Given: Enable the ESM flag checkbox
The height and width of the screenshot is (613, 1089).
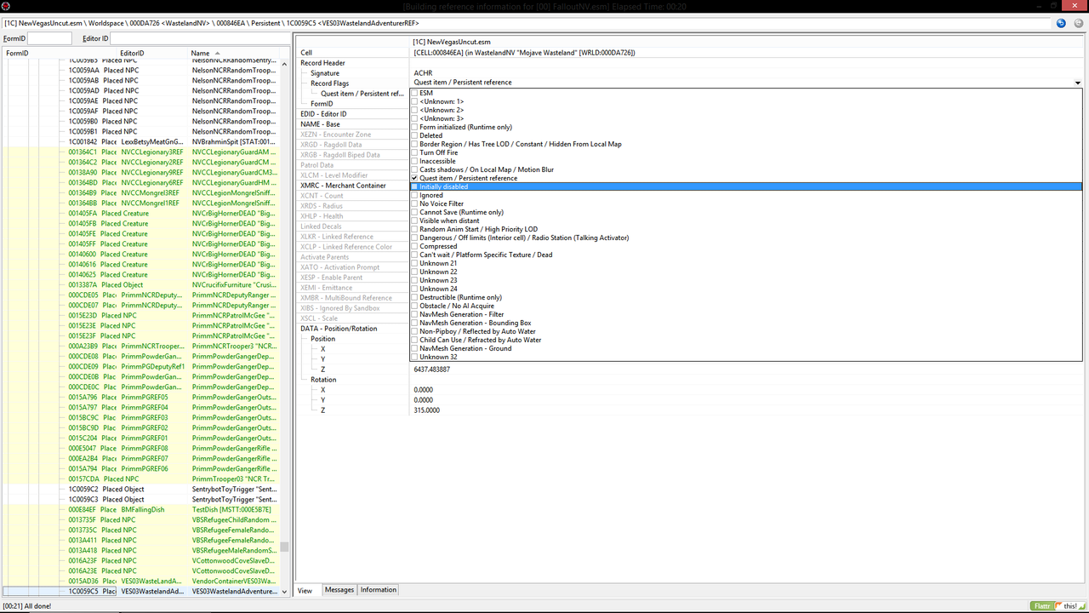Looking at the screenshot, I should pyautogui.click(x=413, y=92).
